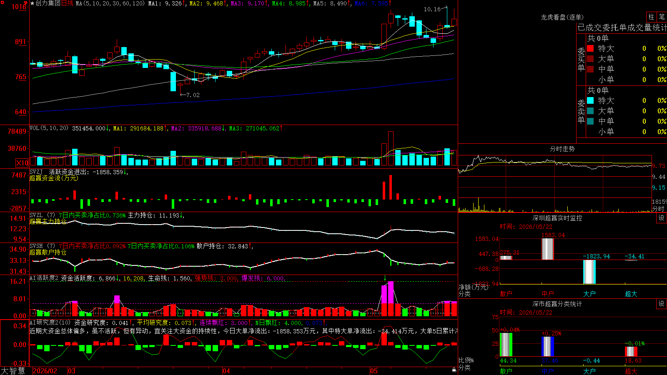This screenshot has width=667, height=375.
Task: Open 设 settings for 深市超赢分类统计
Action: (x=662, y=304)
